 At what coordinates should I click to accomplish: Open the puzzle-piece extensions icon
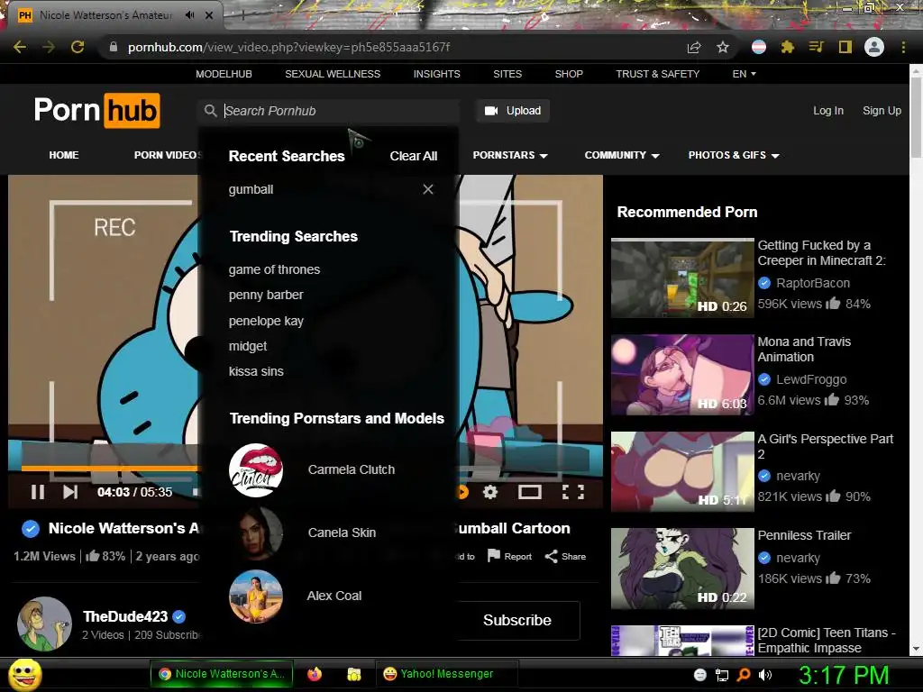tap(788, 47)
